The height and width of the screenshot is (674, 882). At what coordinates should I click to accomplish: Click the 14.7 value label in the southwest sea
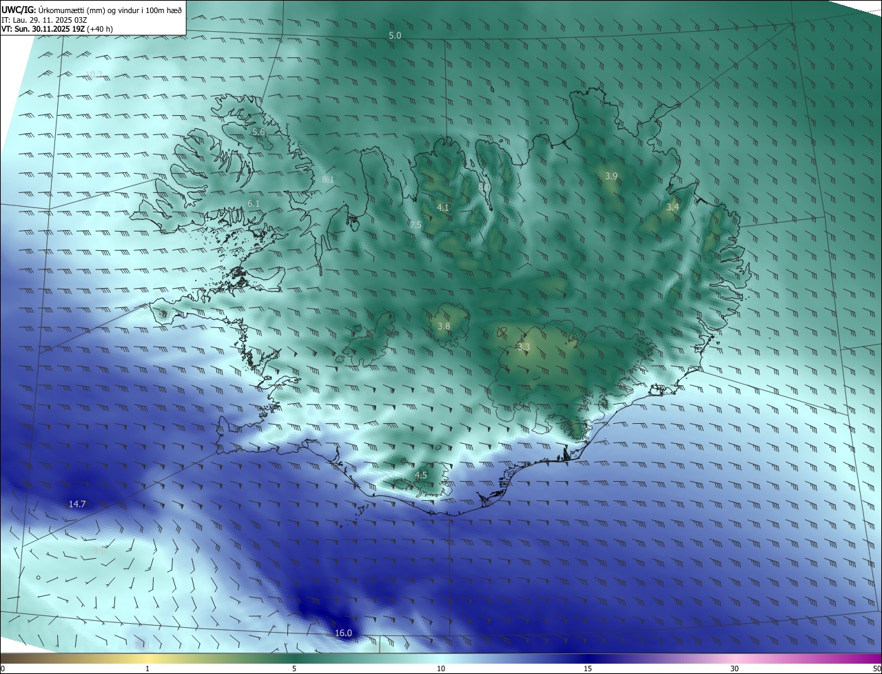coord(77,504)
